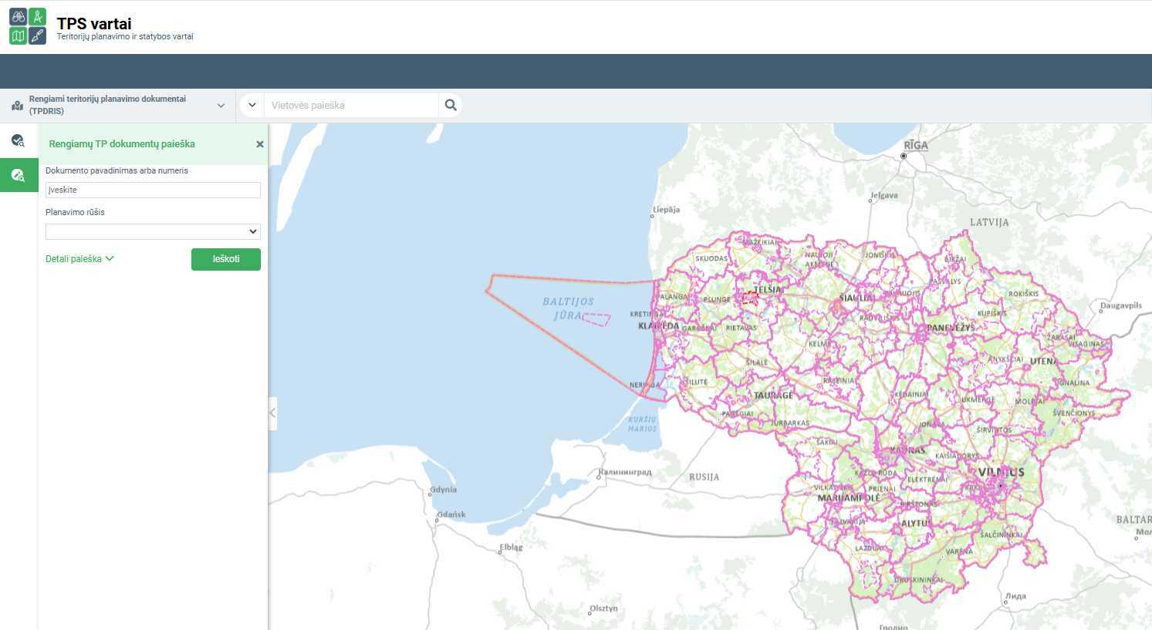Screen dimensions: 1152x630
Task: Click the Rīga city marker on the map
Action: (x=904, y=156)
